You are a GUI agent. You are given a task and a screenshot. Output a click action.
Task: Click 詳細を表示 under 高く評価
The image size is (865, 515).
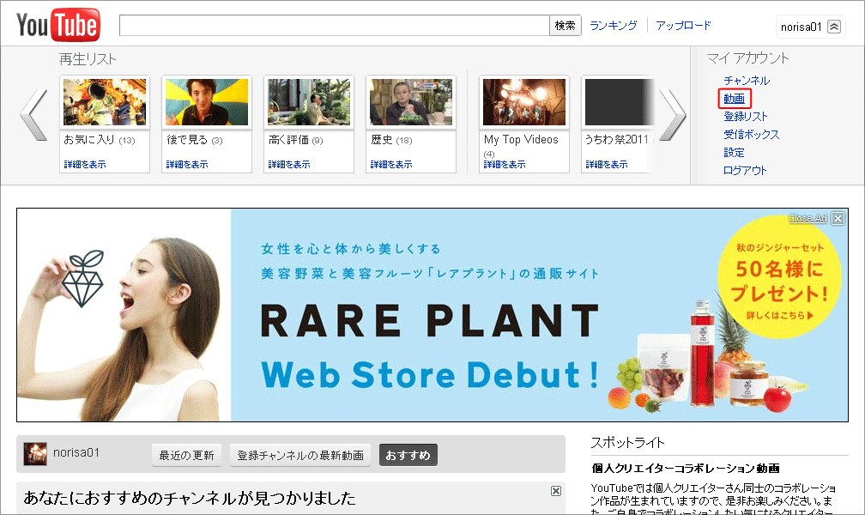289,165
